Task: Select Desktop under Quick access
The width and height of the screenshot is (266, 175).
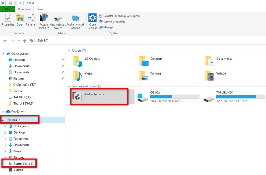Action: (x=19, y=60)
